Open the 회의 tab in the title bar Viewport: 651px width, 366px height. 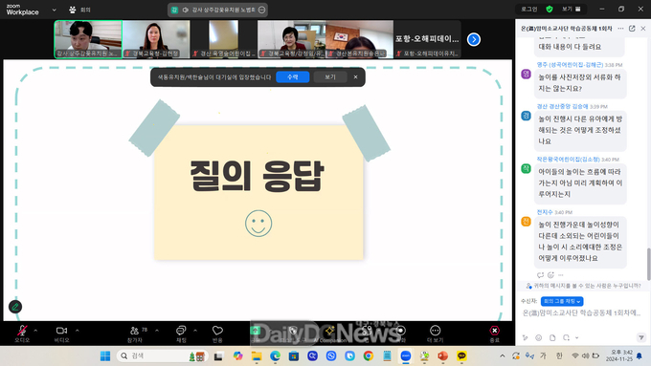(80, 10)
